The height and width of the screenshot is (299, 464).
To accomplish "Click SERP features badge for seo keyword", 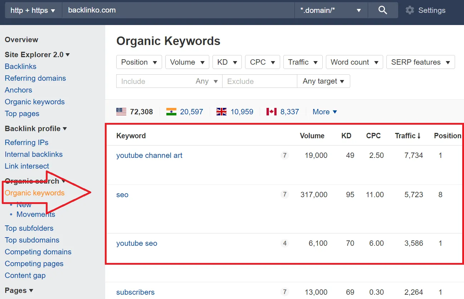I will [285, 195].
